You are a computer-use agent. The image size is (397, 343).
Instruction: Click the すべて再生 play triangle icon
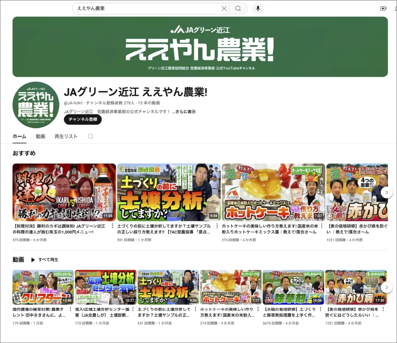pos(33,260)
